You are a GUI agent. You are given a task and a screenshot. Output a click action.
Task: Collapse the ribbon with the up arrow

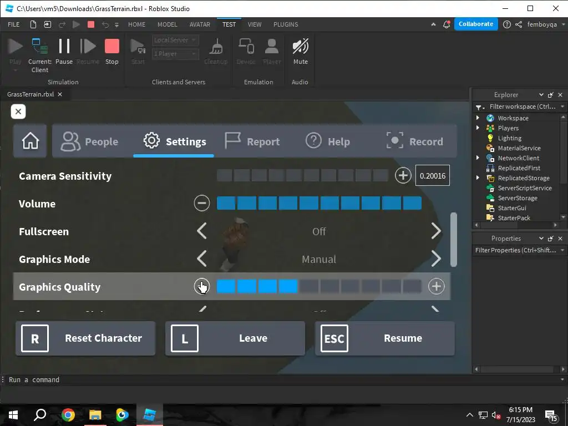point(433,24)
